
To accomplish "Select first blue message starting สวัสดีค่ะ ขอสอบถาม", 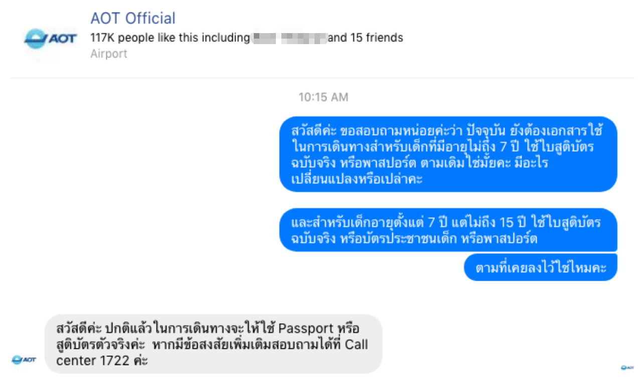I will (448, 154).
